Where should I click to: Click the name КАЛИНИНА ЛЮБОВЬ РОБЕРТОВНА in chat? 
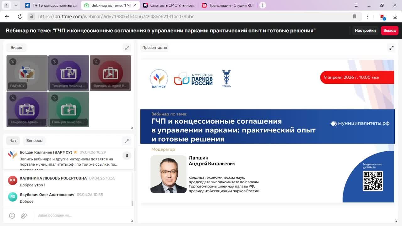(x=53, y=178)
